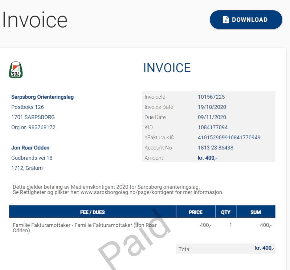Click the DOWNLOAD button
Image resolution: width=290 pixels, height=270 pixels.
[246, 20]
